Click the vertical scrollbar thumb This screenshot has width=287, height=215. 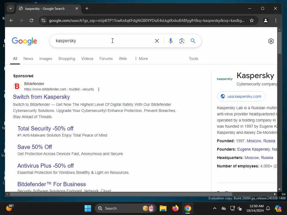coord(279,43)
